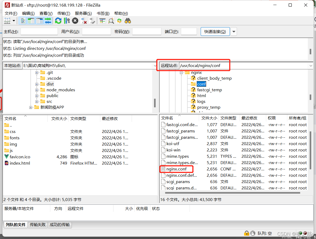316x239 pixels.
Task: Select remote mime.types file
Action: coord(177,156)
